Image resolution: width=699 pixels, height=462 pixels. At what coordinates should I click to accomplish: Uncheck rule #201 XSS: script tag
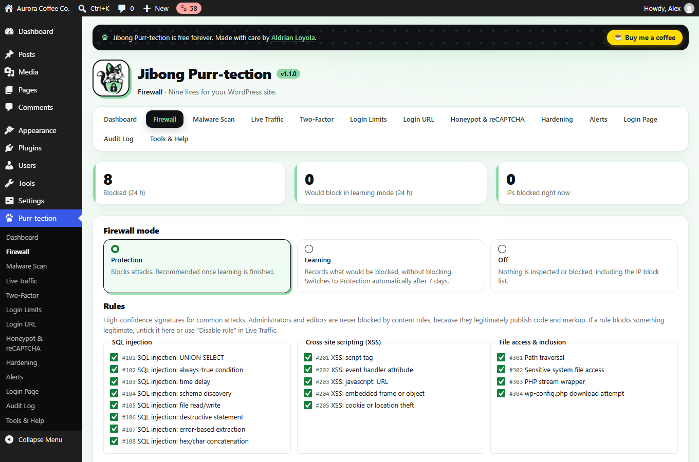click(308, 357)
